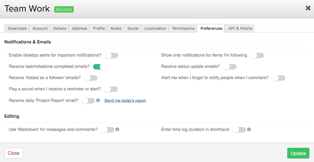This screenshot has width=314, height=162.
Task: Click the green Account badge
Action: point(64,9)
